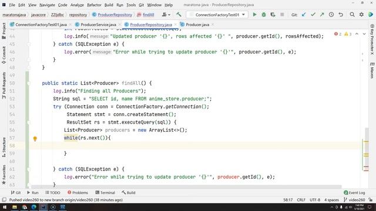Viewport: 376px width, 211px height.
Task: Open CRLF line separator selector
Action: tap(301, 200)
